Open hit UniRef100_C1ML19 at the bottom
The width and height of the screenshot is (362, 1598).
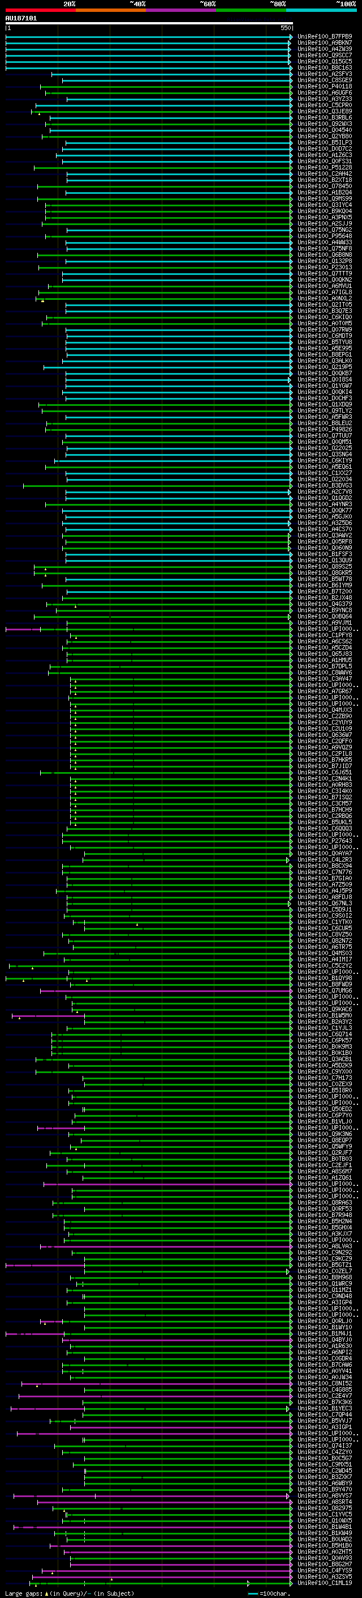point(325,1583)
